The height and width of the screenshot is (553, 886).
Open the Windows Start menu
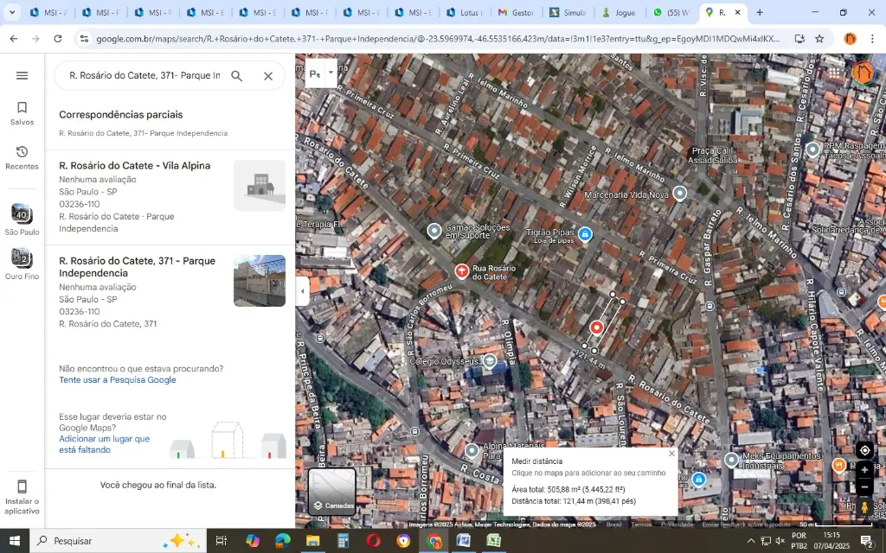14,541
